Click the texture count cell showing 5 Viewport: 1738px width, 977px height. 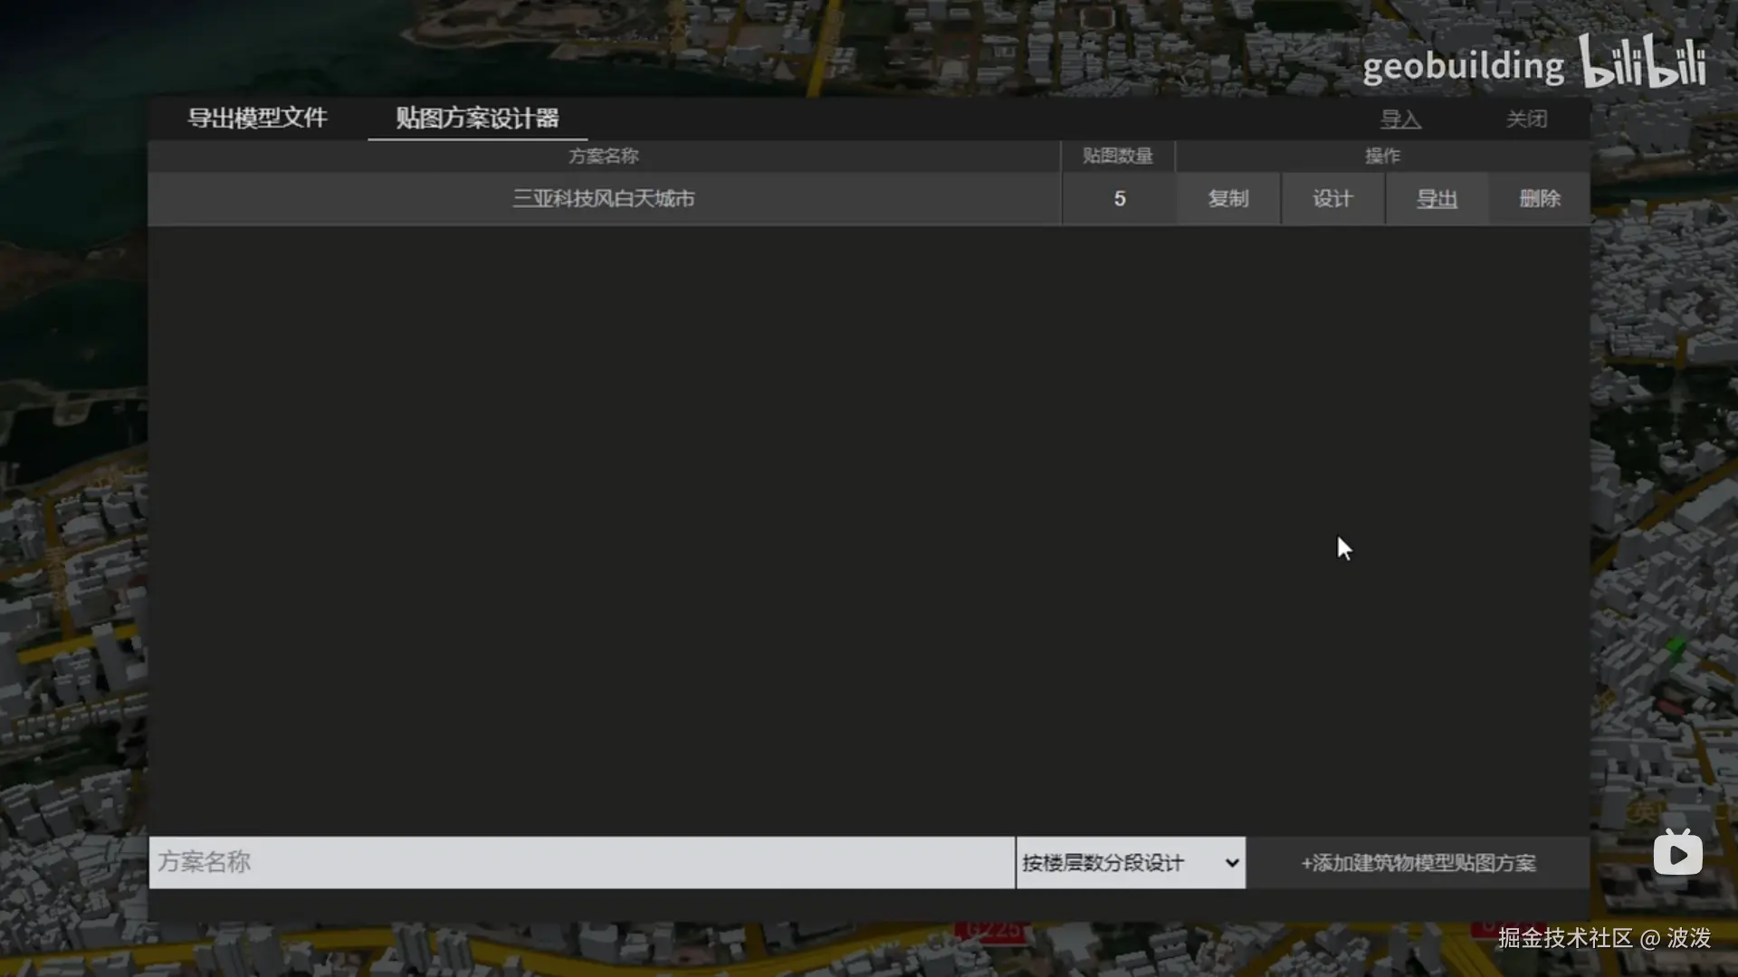(x=1119, y=199)
